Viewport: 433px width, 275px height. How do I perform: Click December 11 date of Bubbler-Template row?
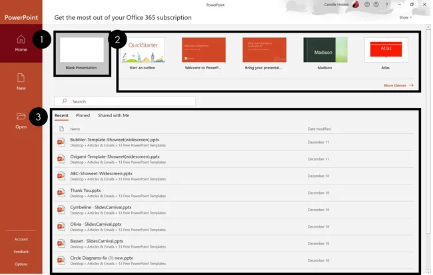[318, 142]
